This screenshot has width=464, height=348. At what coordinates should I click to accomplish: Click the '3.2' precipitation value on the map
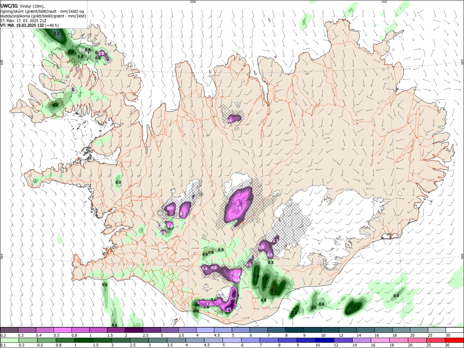coord(57,34)
